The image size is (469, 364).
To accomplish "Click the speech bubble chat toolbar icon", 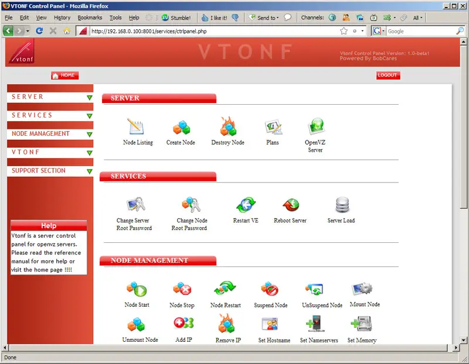I will click(x=287, y=18).
